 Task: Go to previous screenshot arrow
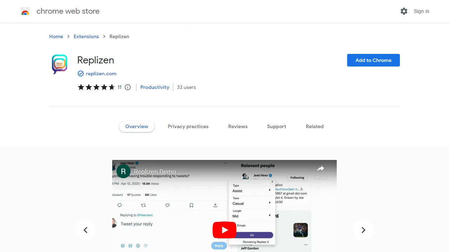pyautogui.click(x=86, y=230)
